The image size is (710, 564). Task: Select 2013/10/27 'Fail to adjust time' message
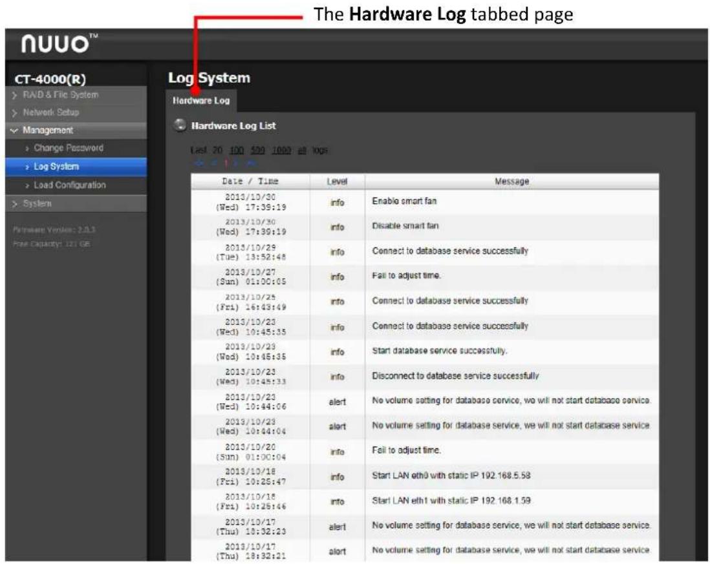(x=406, y=275)
